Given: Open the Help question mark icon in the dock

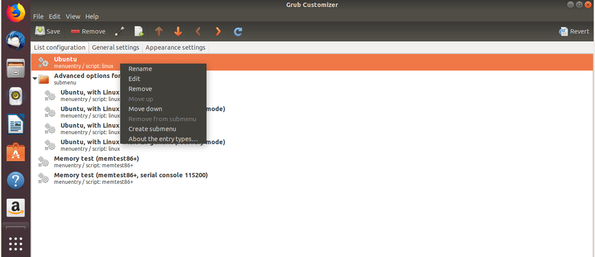Looking at the screenshot, I should (16, 180).
